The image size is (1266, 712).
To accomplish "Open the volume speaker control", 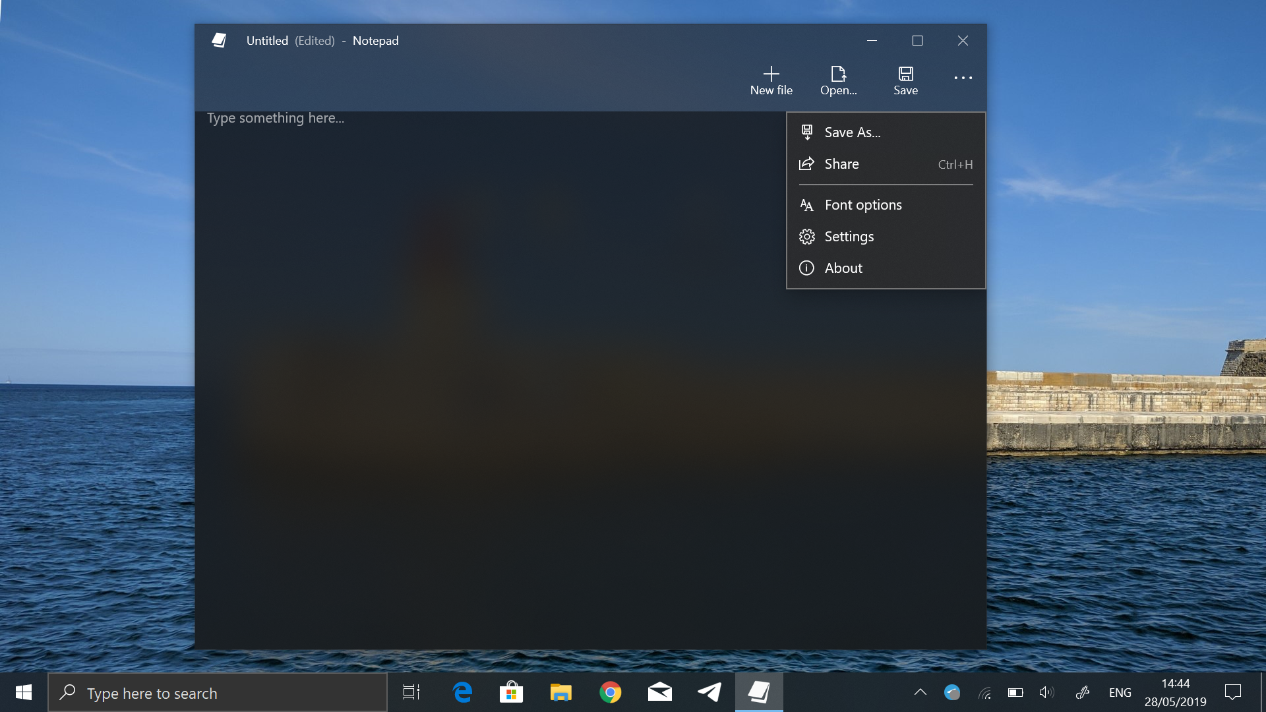I will click(1046, 692).
